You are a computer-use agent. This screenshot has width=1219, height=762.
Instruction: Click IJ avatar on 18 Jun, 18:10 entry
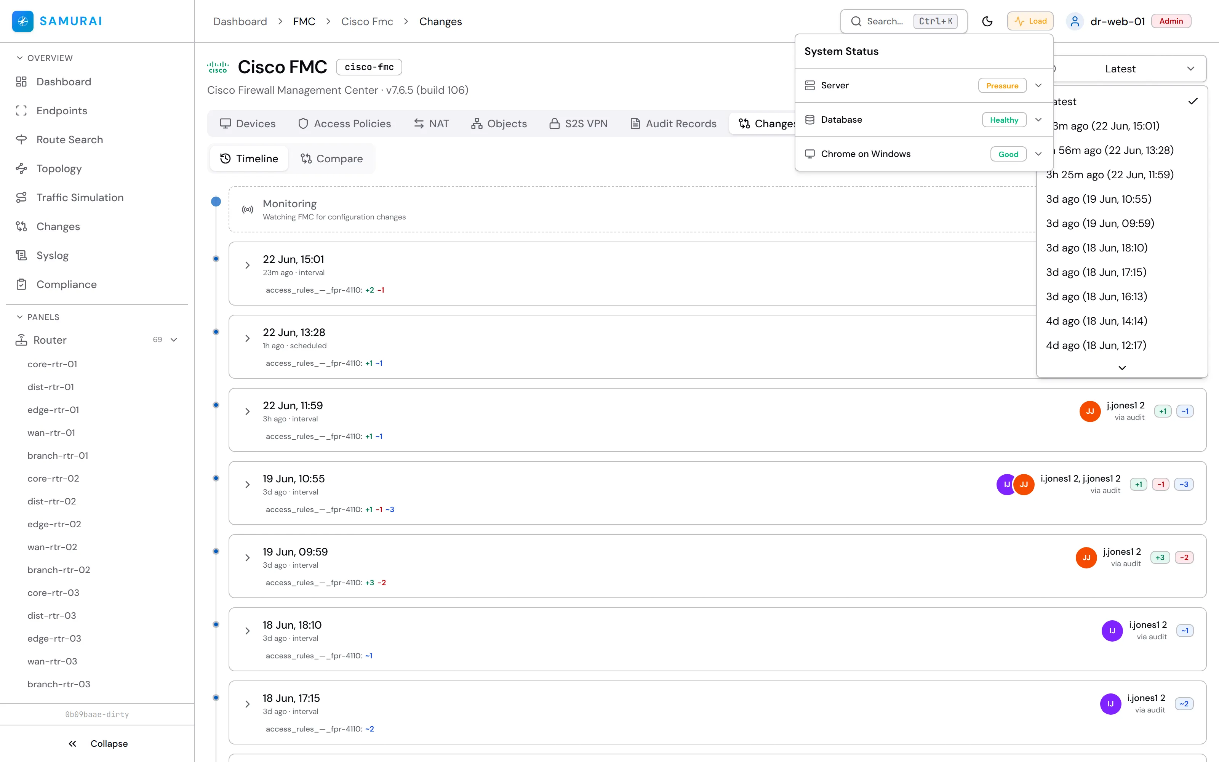click(x=1112, y=631)
